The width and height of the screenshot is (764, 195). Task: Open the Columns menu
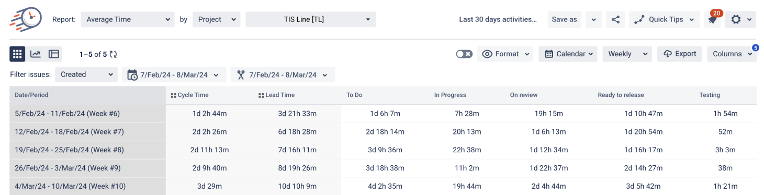732,54
